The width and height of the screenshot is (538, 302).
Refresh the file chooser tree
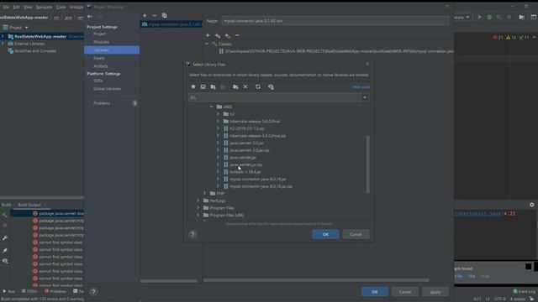coord(258,87)
